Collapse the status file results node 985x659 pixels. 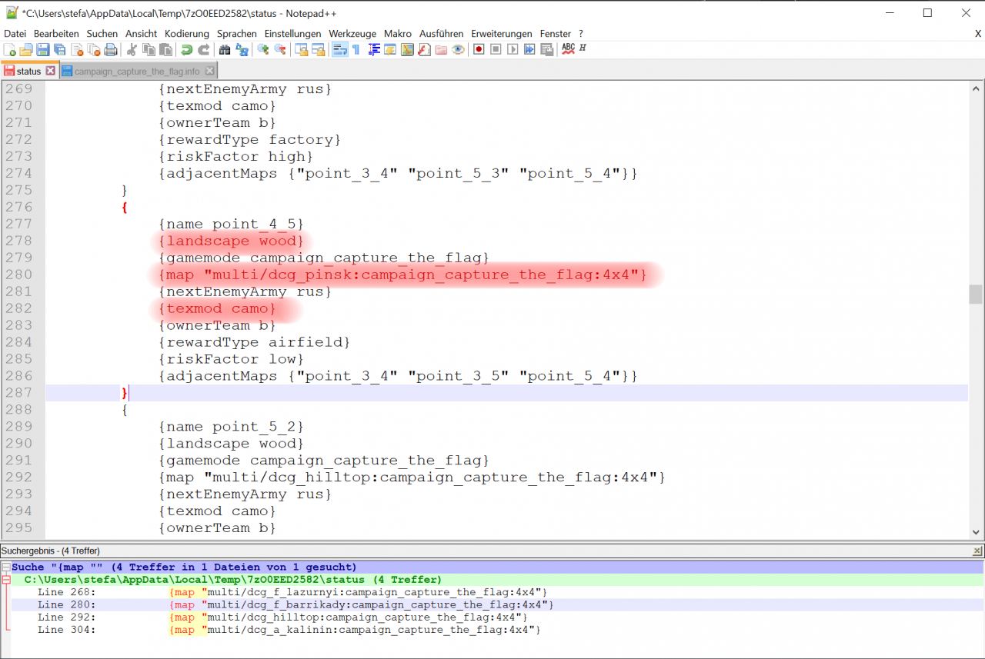(x=6, y=580)
